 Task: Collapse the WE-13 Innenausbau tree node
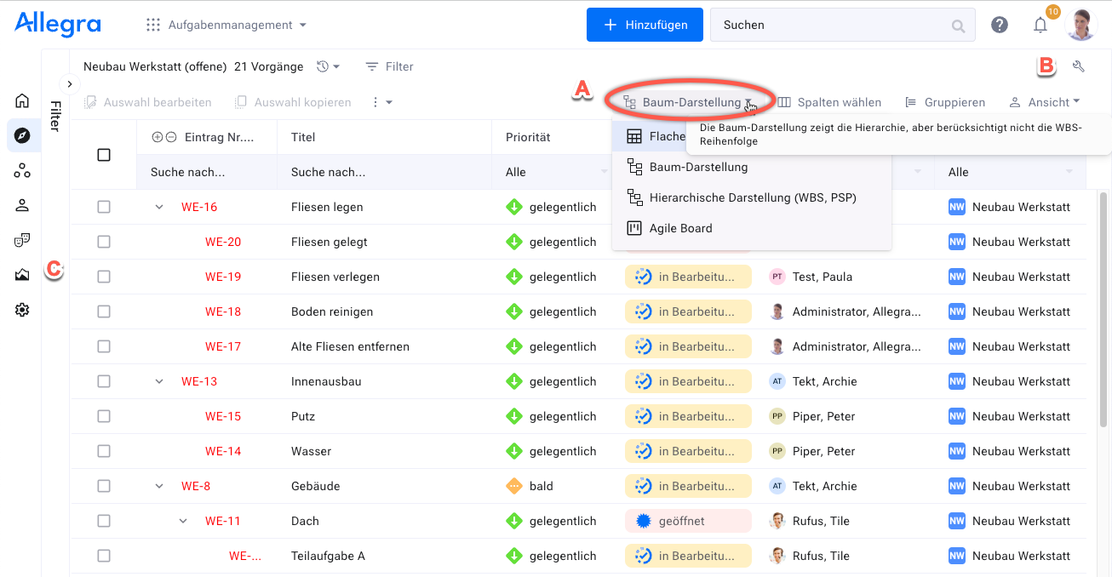pyautogui.click(x=159, y=381)
